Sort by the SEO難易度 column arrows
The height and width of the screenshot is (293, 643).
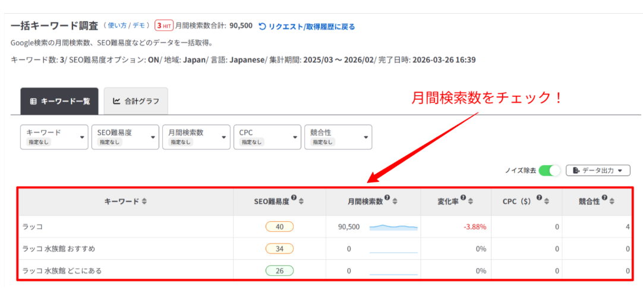[301, 201]
